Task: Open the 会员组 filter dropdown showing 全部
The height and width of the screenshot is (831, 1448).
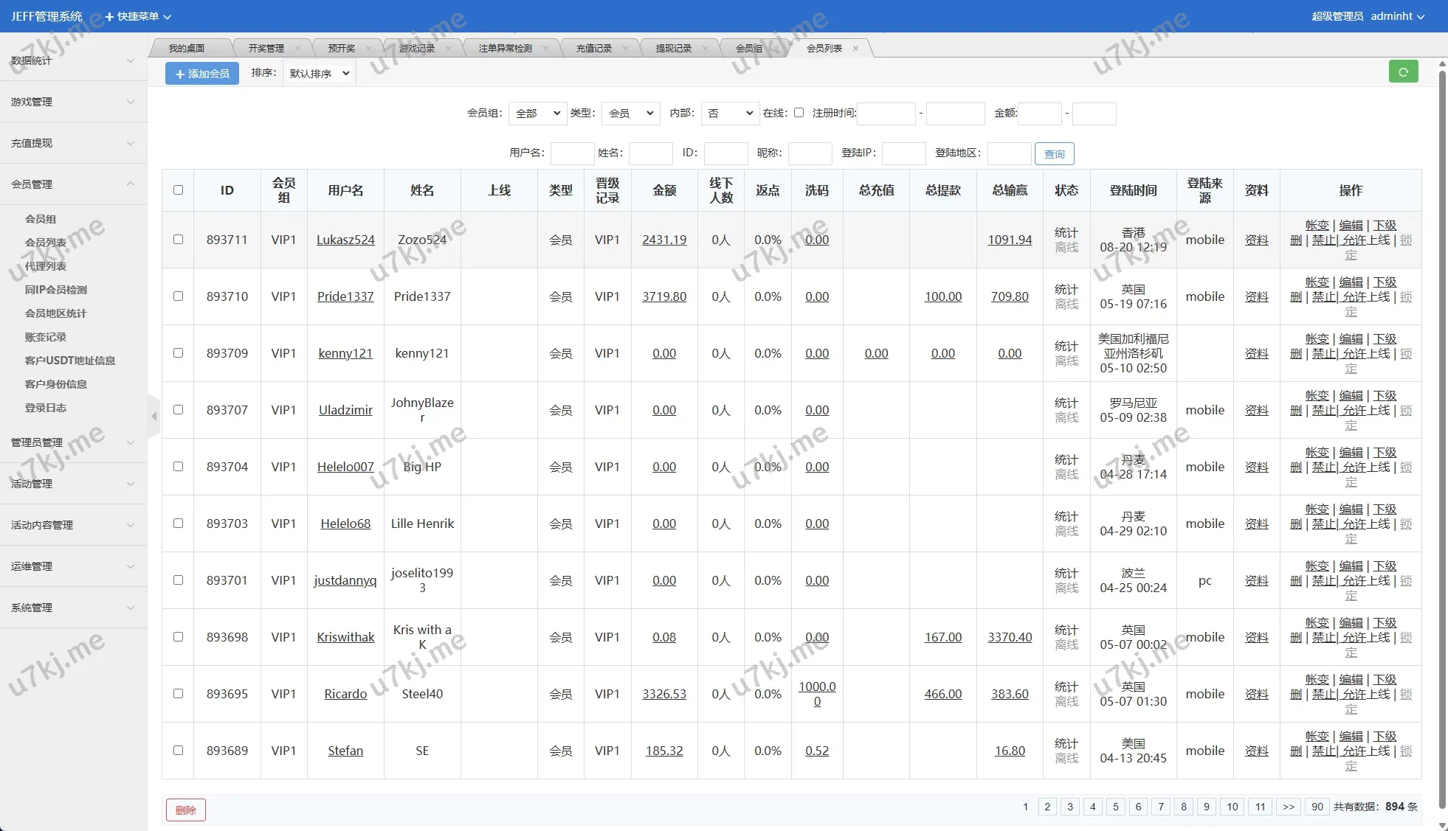Action: tap(537, 114)
